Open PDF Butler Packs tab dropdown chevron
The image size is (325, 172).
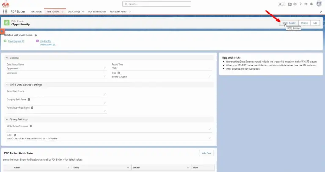[x=130, y=12]
